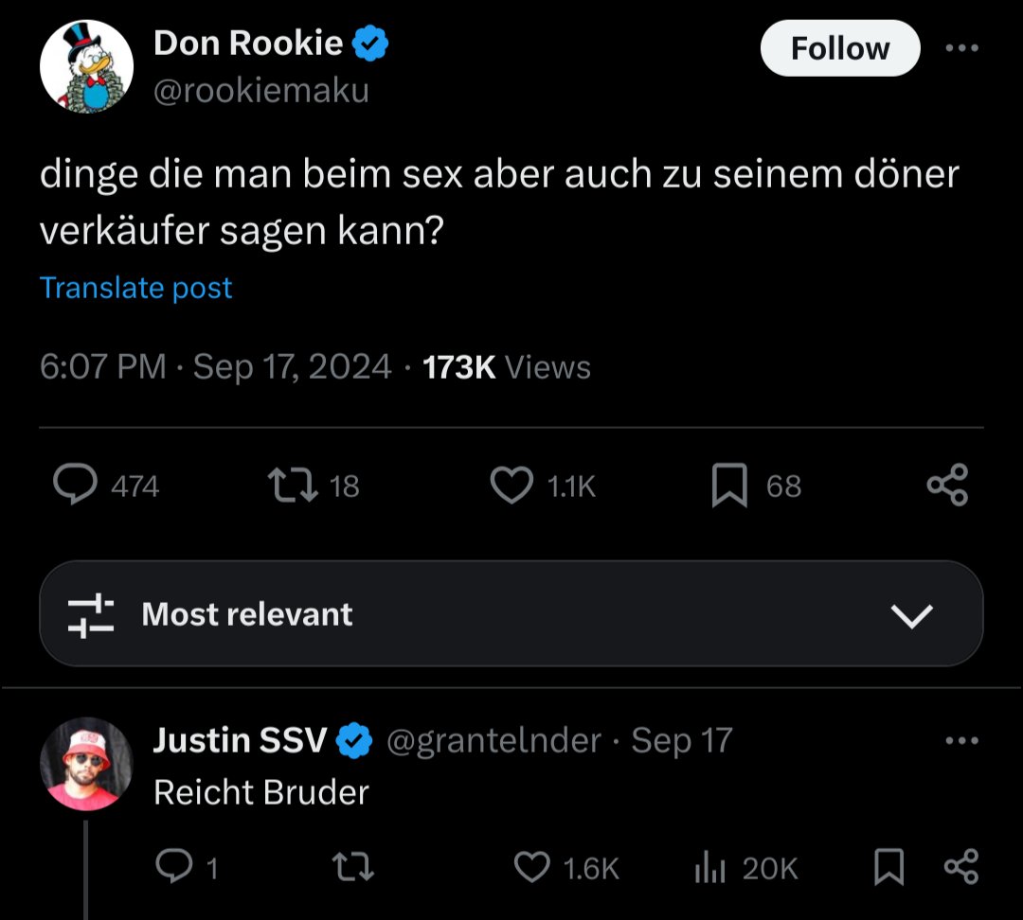This screenshot has height=920, width=1023.
Task: Open the @grantelnder handle link
Action: [x=494, y=740]
